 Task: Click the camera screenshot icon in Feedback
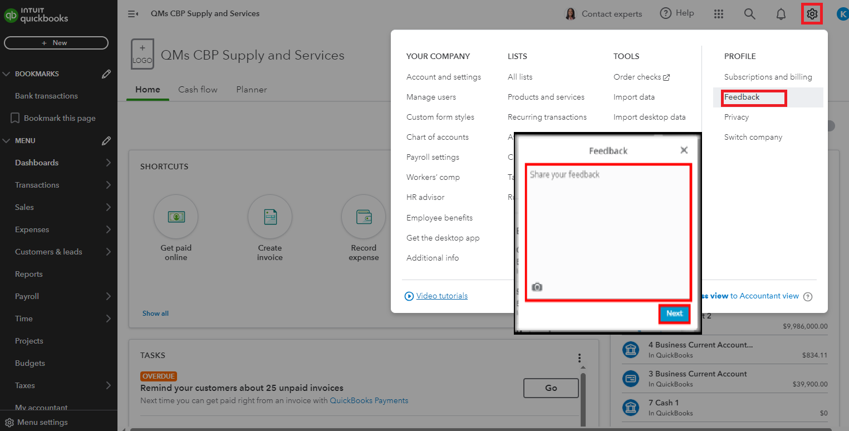point(537,287)
